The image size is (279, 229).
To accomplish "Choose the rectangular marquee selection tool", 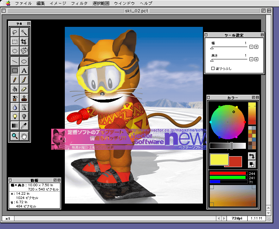I will [15, 42].
